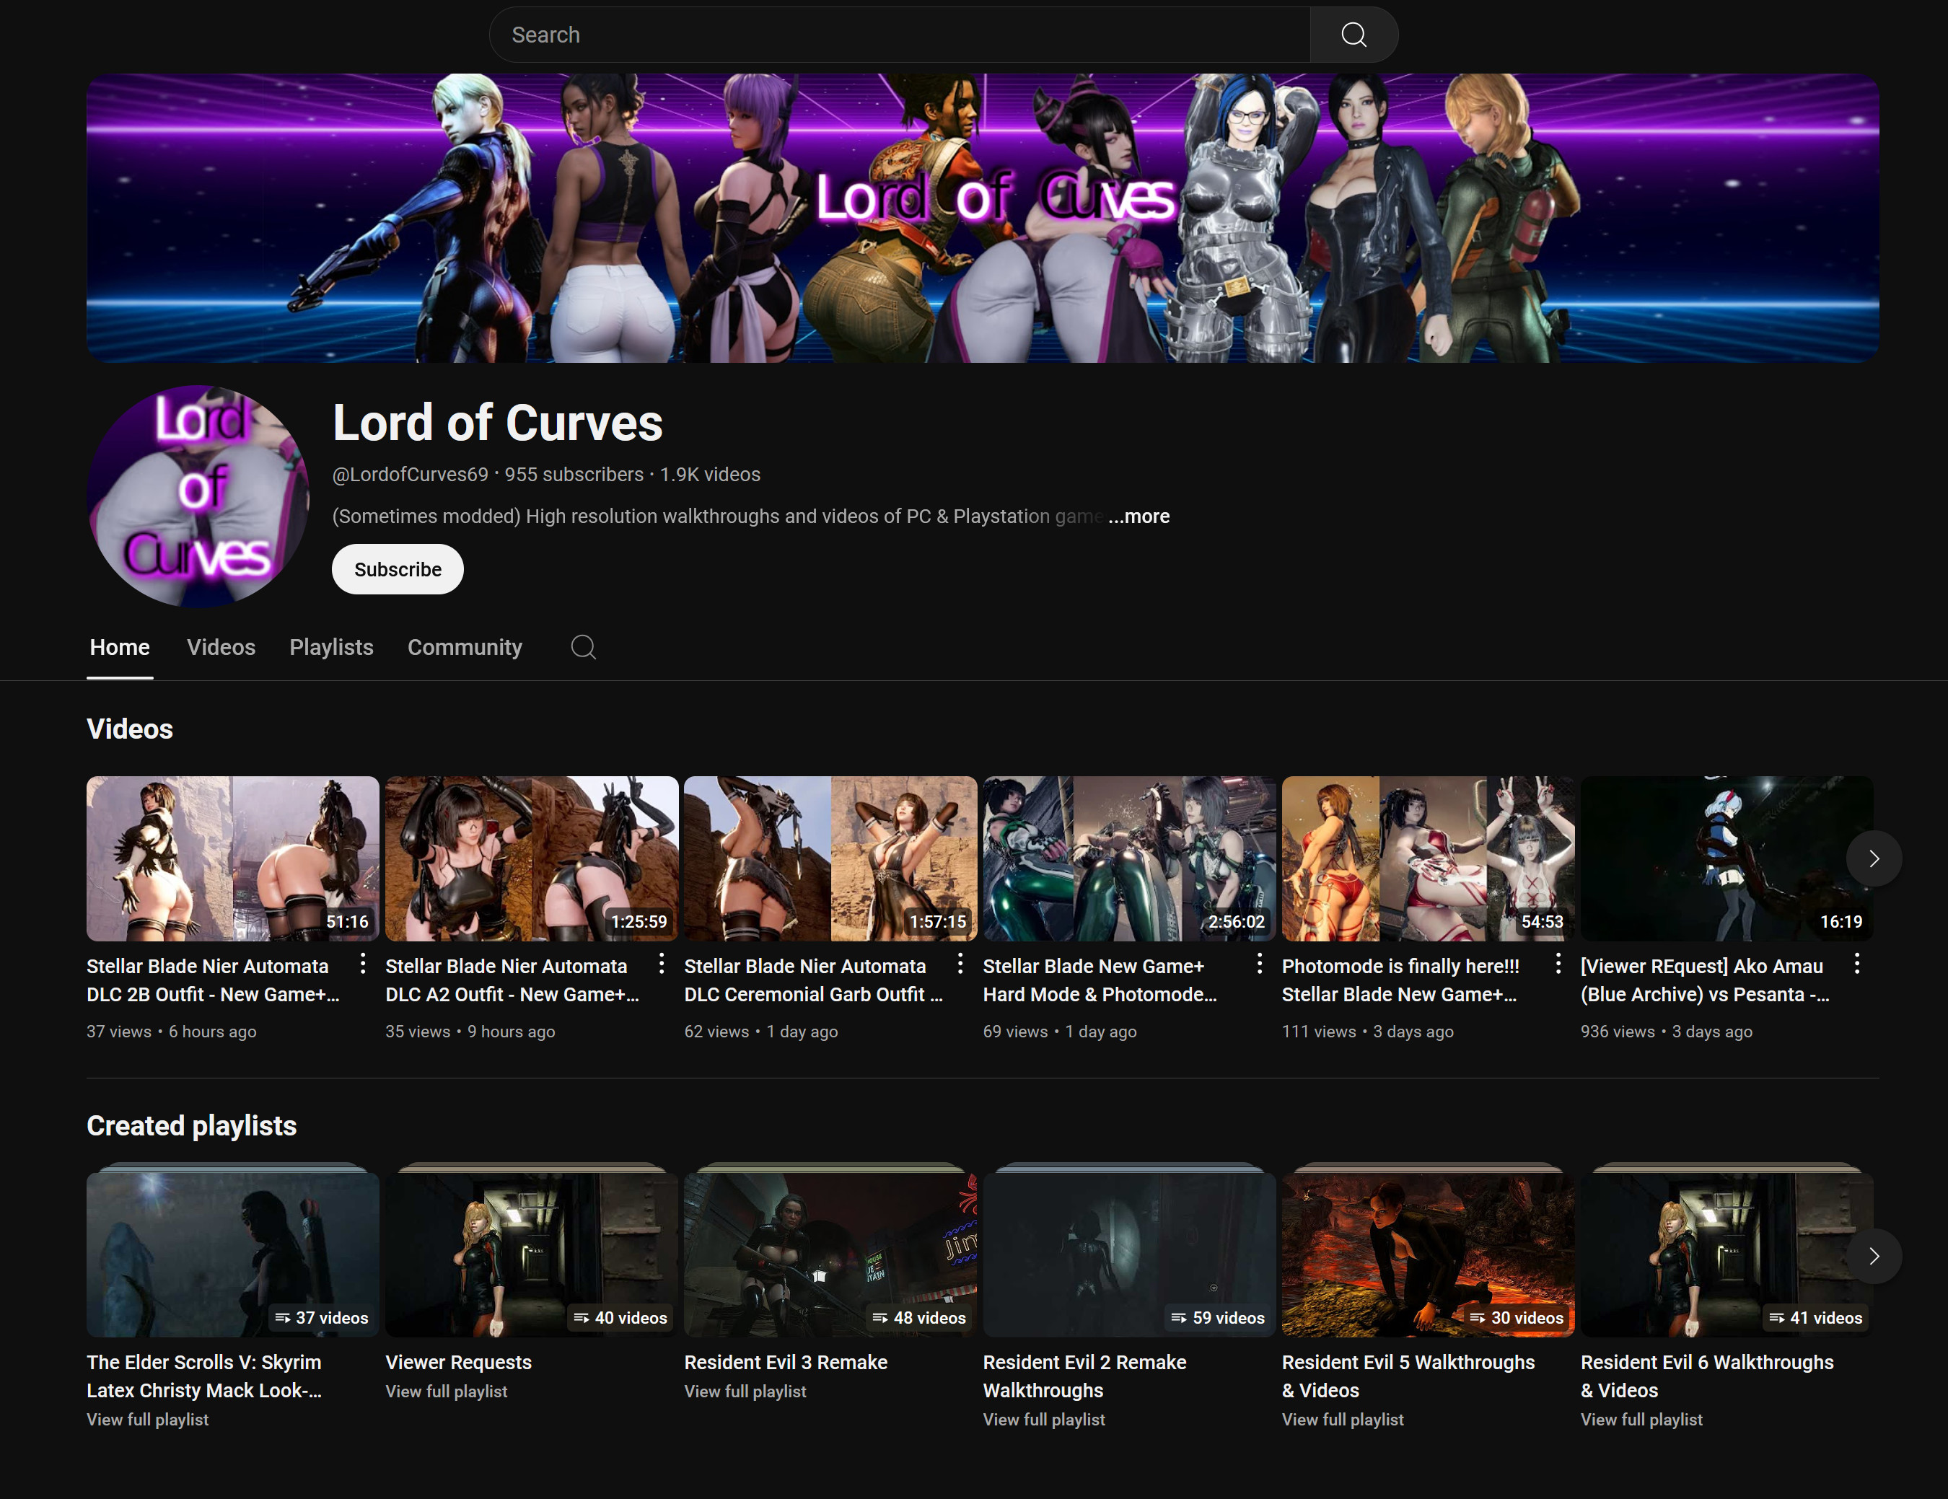Switch to the Playlists tab
The height and width of the screenshot is (1499, 1948).
click(x=331, y=646)
